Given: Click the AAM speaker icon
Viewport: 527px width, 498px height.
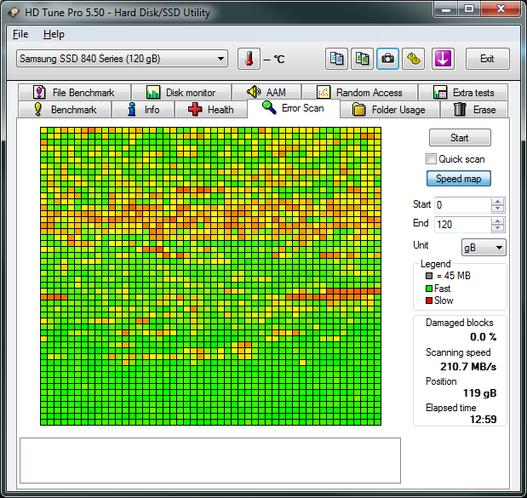Looking at the screenshot, I should click(254, 92).
